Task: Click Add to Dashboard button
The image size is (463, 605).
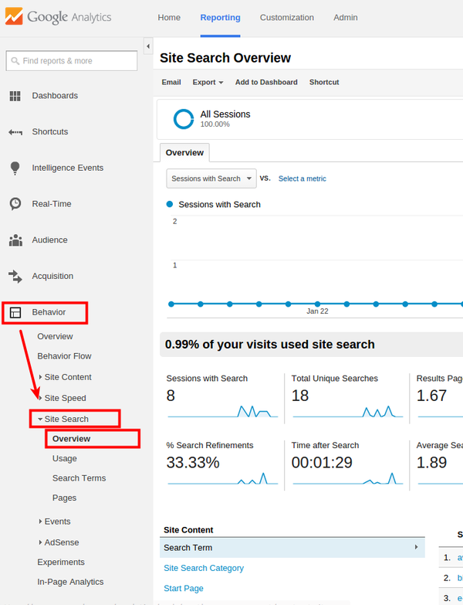Action: (266, 83)
